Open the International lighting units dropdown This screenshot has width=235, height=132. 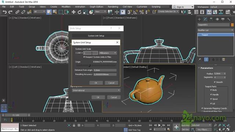(96, 90)
